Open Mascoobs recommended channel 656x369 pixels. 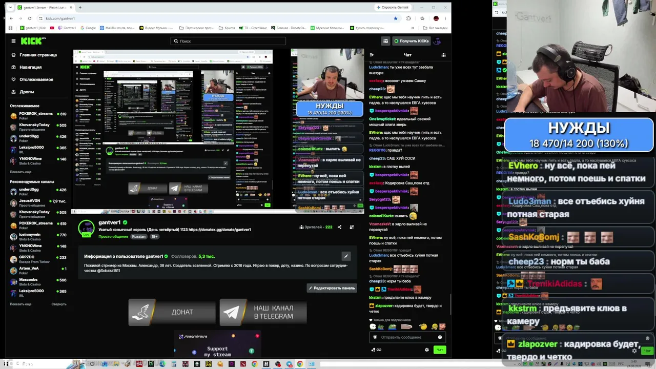coord(38,282)
